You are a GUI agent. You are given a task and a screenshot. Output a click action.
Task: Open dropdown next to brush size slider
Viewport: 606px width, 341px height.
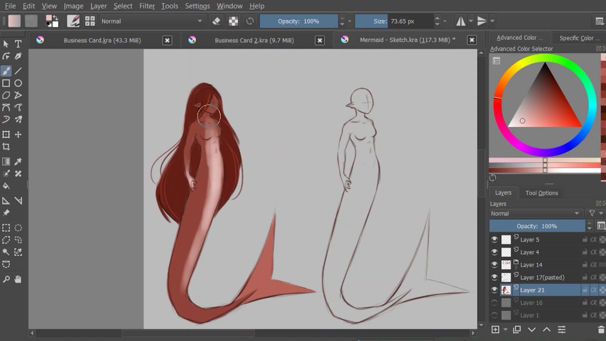coord(445,21)
